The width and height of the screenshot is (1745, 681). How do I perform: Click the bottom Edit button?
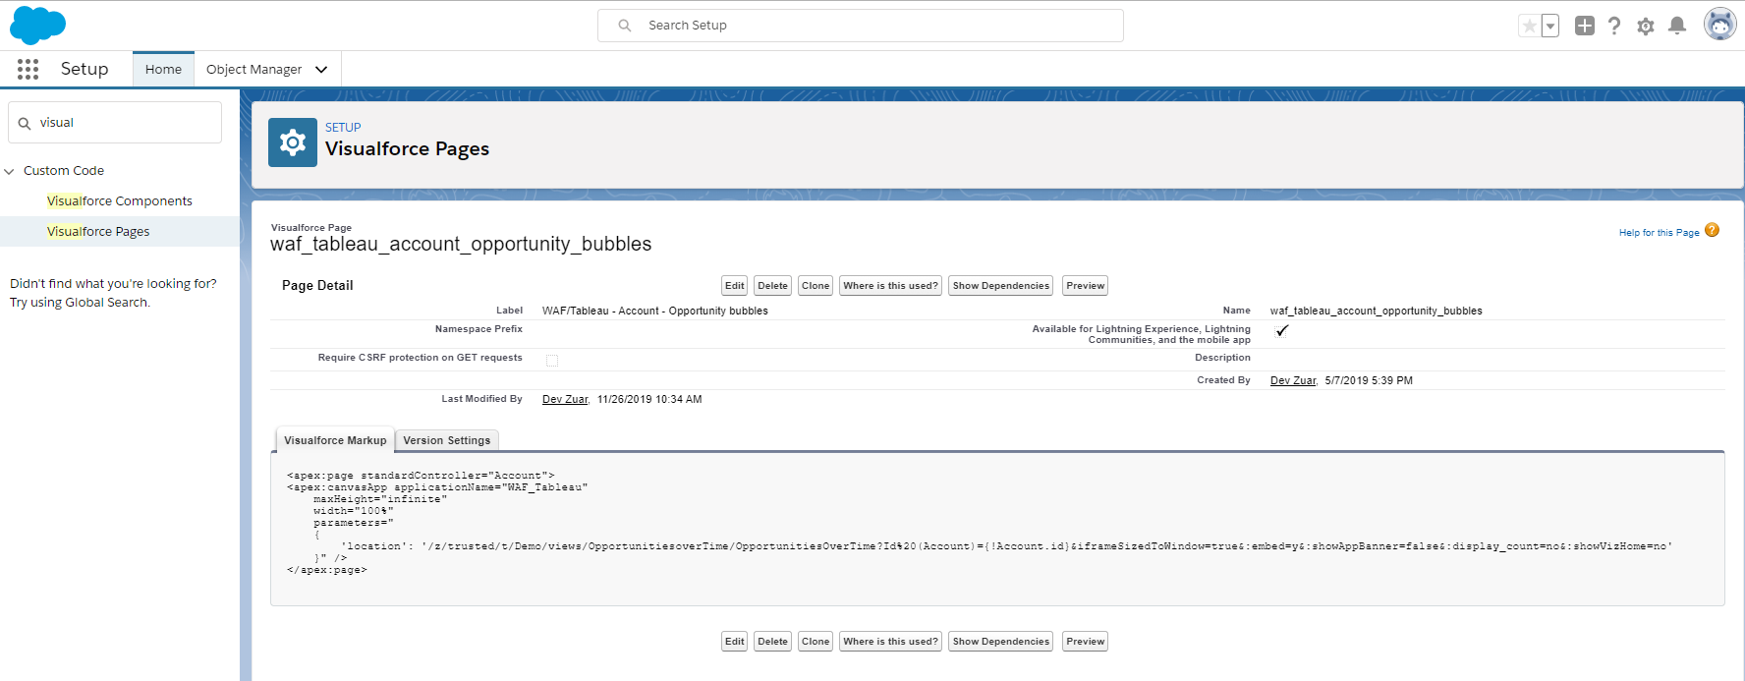click(x=734, y=642)
